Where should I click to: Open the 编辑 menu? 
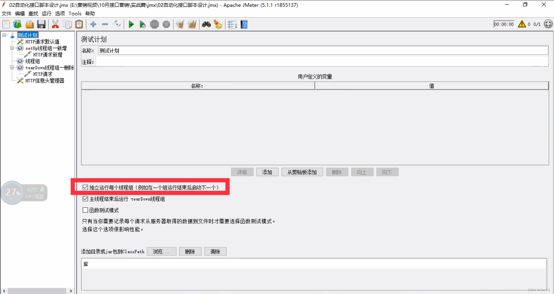[20, 14]
